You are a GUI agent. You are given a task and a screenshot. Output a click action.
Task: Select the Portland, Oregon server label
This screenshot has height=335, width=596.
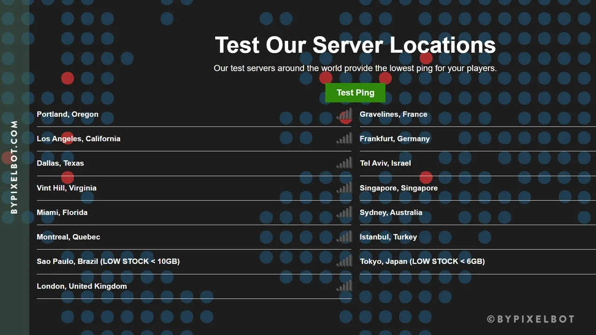pos(68,114)
